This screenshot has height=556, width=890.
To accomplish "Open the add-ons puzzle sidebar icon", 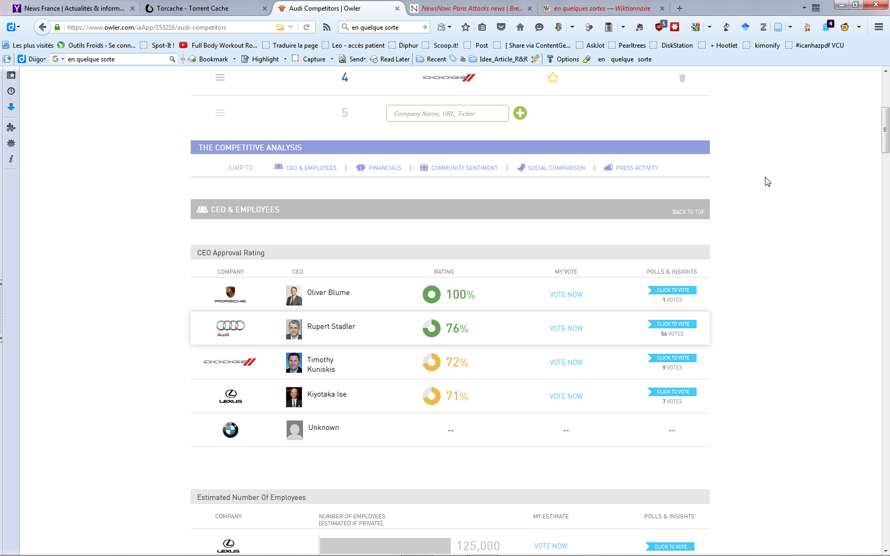I will click(x=11, y=127).
